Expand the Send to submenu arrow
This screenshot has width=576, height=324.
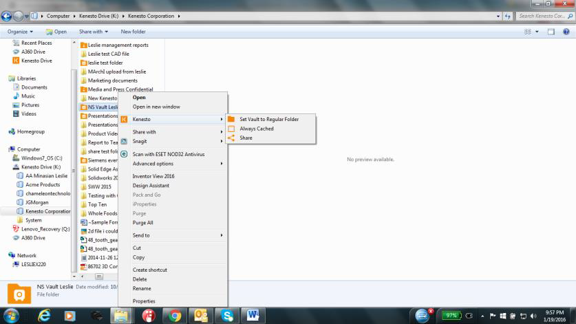click(222, 235)
